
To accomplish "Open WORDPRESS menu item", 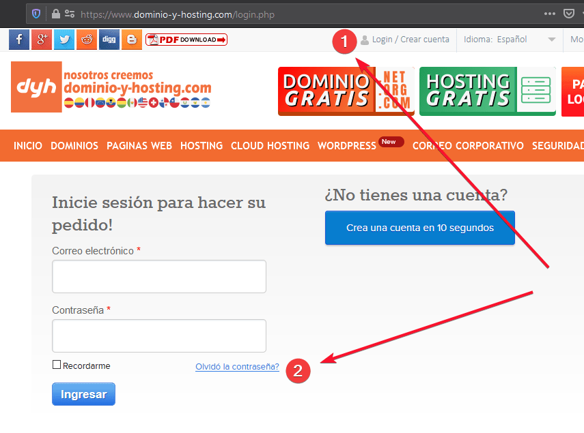I will [x=347, y=146].
